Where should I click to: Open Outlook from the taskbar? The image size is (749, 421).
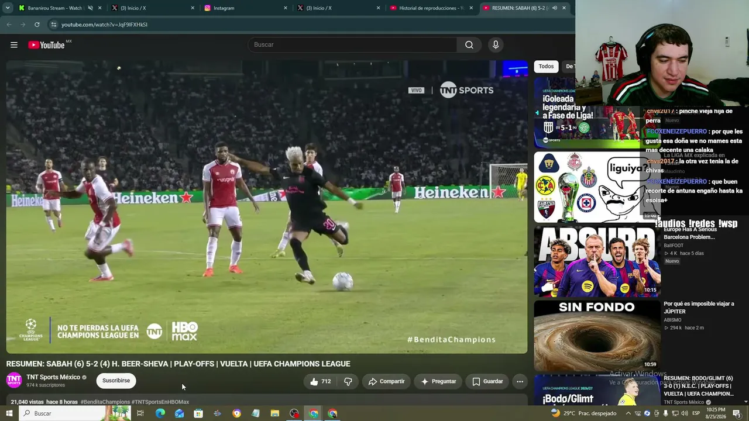click(x=179, y=413)
